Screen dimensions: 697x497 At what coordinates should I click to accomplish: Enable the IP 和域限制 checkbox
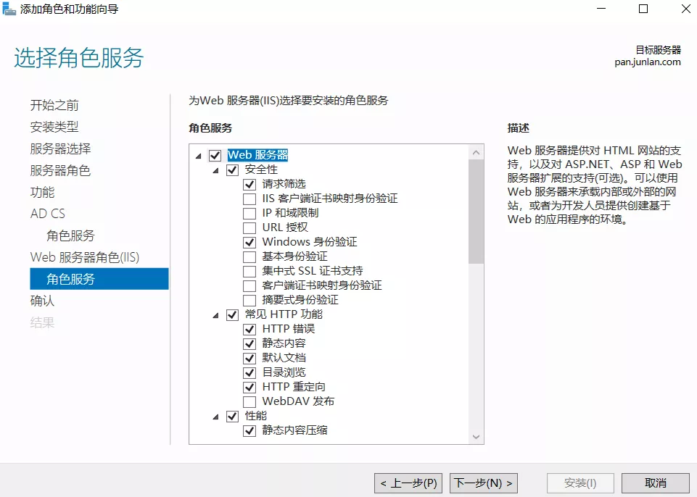249,213
